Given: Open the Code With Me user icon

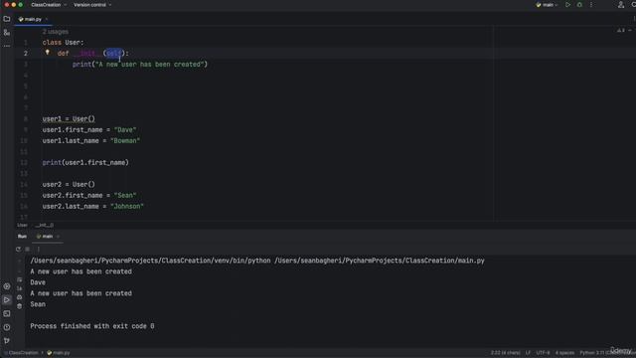Looking at the screenshot, I should pos(620,5).
